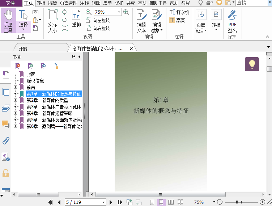Enable single page view mode
This screenshot has width=272, height=206.
pyautogui.click(x=152, y=202)
